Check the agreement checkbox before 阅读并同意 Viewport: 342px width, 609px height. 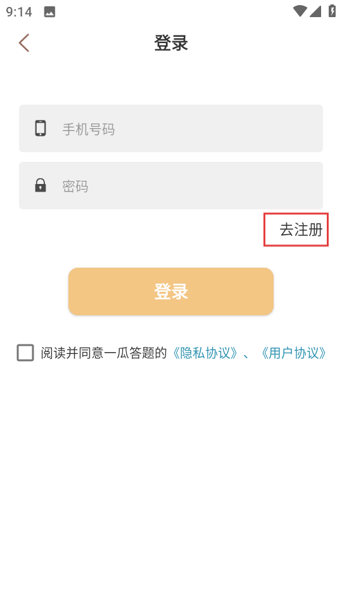pyautogui.click(x=25, y=353)
